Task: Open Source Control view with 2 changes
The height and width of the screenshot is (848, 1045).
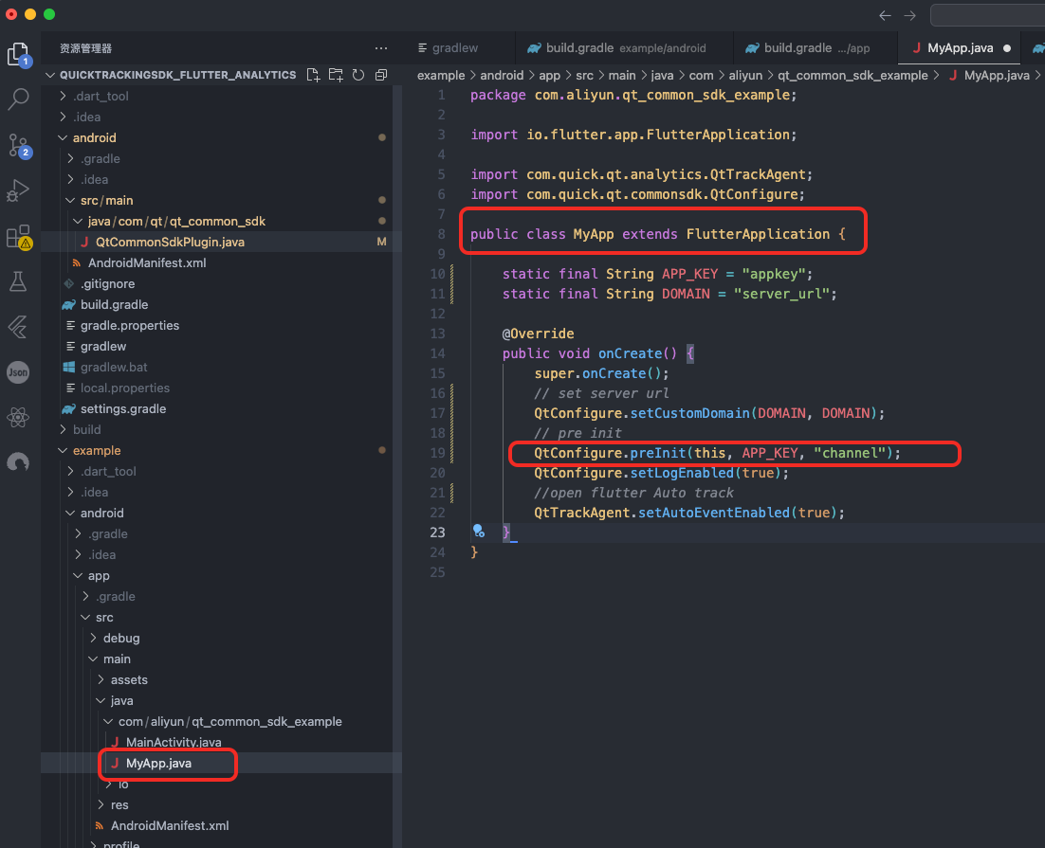Action: [x=19, y=145]
